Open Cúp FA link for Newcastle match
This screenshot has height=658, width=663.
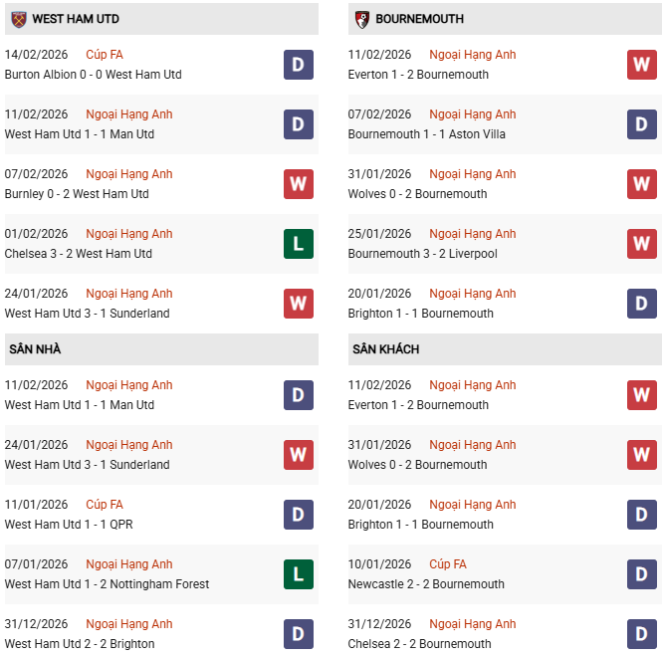click(x=448, y=564)
